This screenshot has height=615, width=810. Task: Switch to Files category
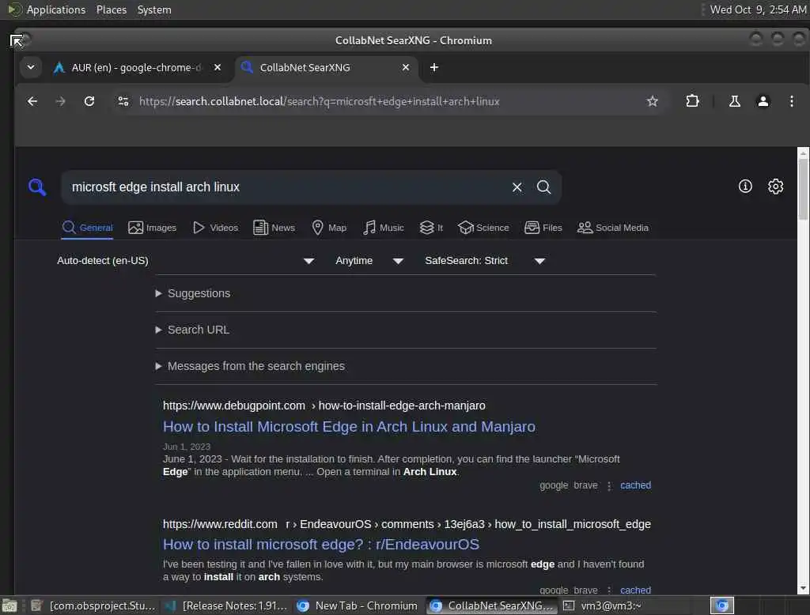543,228
